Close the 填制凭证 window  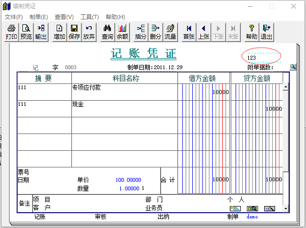294,6
